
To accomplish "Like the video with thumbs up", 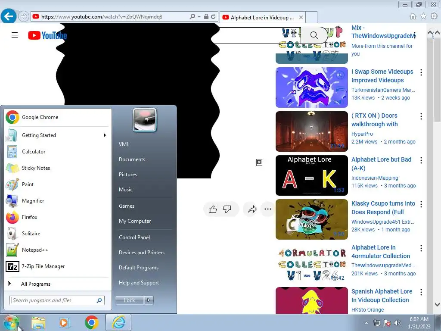I will [213, 209].
